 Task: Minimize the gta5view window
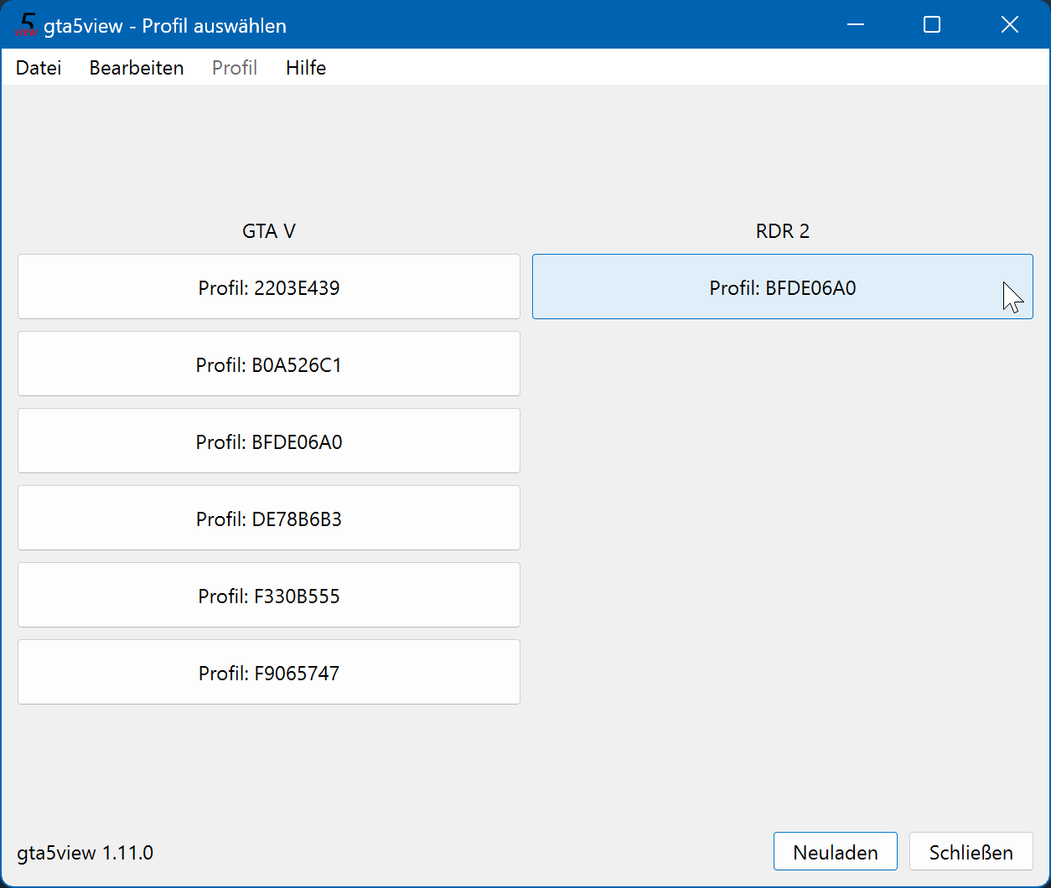click(855, 25)
